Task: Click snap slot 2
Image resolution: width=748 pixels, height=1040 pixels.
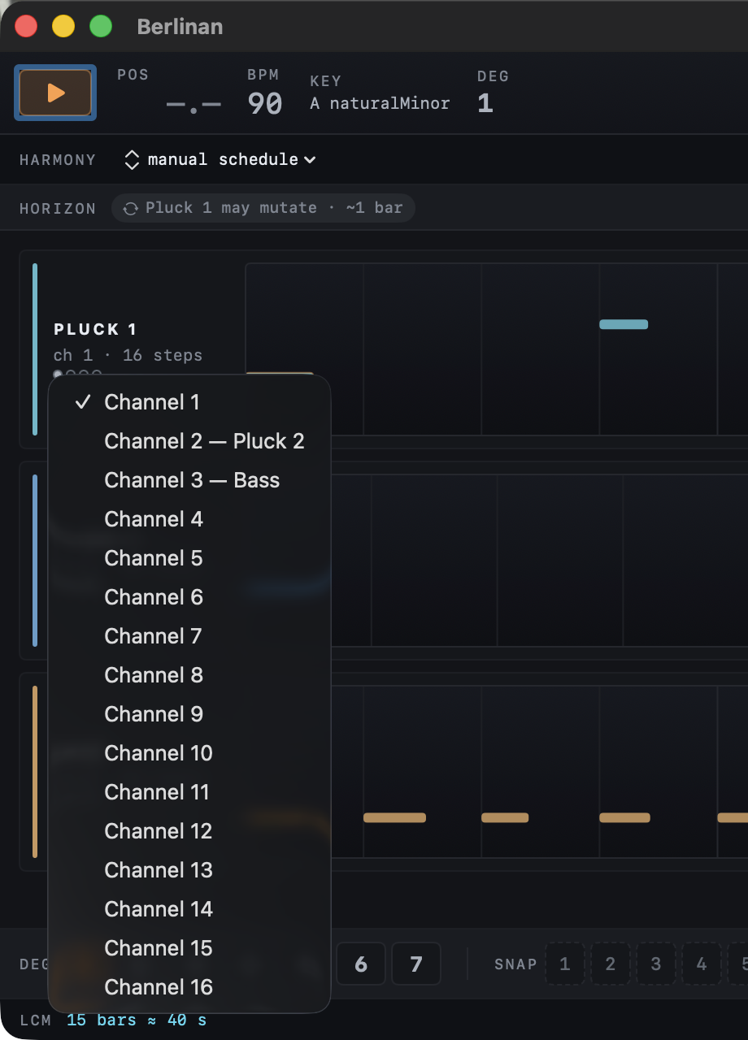Action: 611,964
